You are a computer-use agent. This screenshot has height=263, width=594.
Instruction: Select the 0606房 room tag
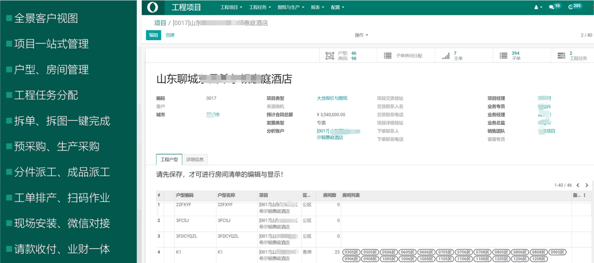pos(426,252)
